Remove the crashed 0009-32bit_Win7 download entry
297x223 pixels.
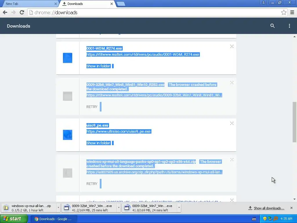tap(232, 83)
